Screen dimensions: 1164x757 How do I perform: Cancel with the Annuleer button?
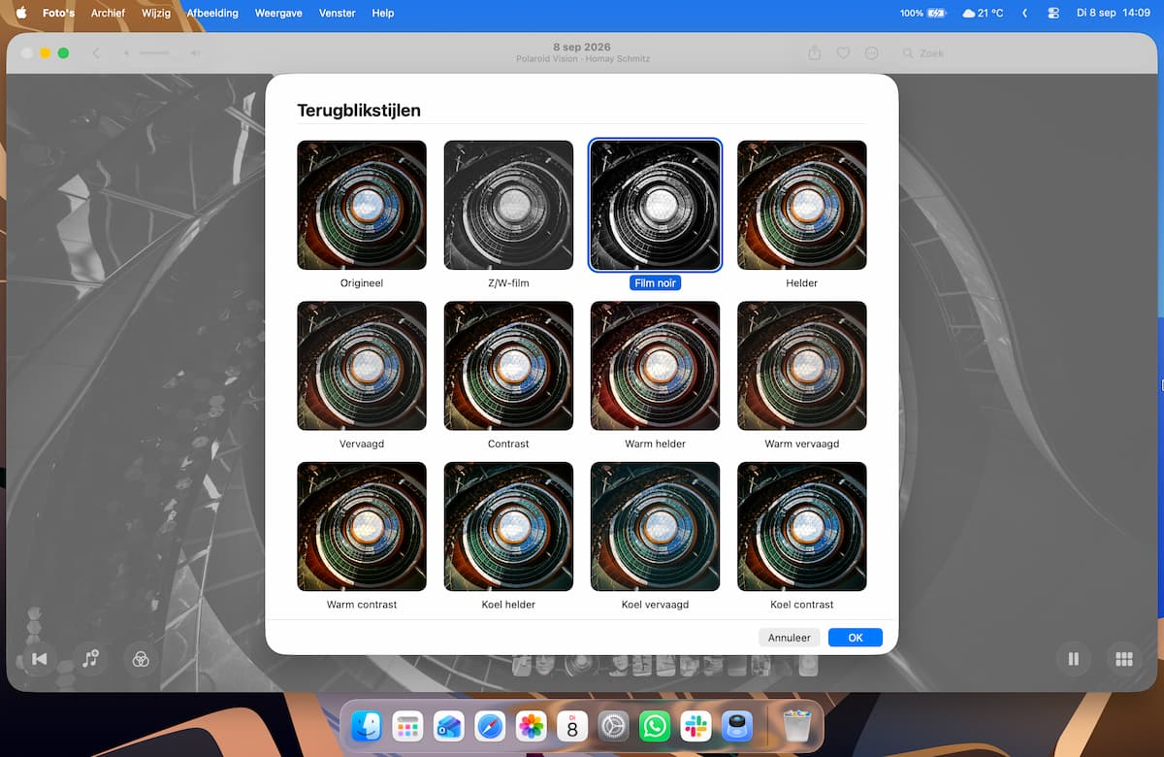[x=790, y=638]
